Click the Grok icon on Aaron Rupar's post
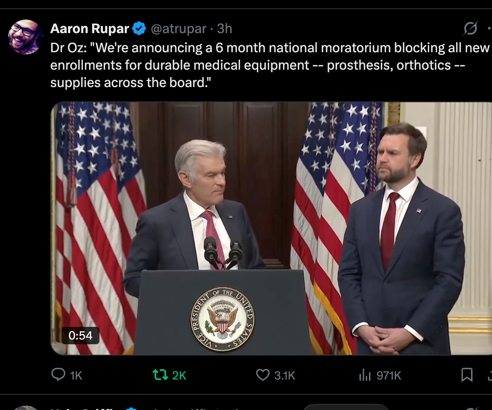 [x=470, y=29]
